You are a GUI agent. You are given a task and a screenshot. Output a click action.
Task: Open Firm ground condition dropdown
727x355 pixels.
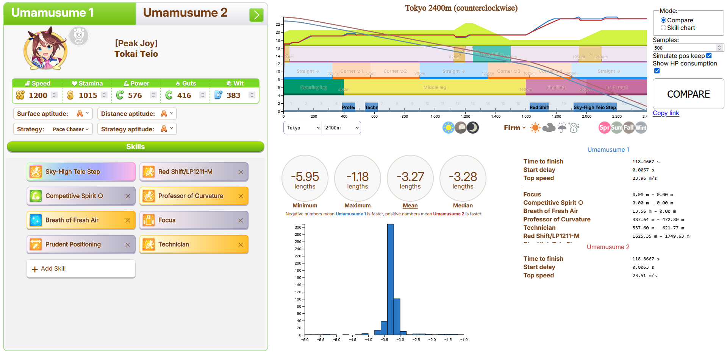click(x=514, y=128)
